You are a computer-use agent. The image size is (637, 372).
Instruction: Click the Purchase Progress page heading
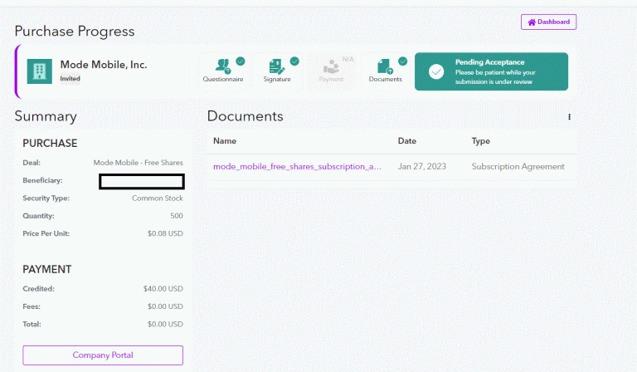pyautogui.click(x=75, y=32)
